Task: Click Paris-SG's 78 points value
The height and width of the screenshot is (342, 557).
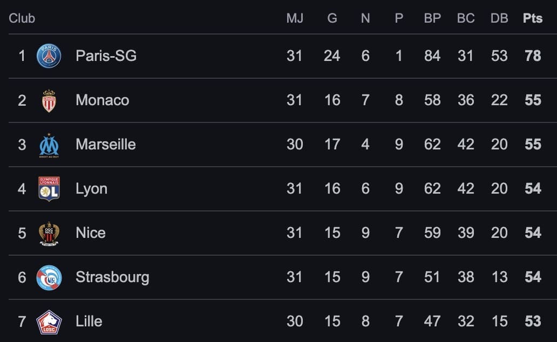Action: [x=533, y=56]
